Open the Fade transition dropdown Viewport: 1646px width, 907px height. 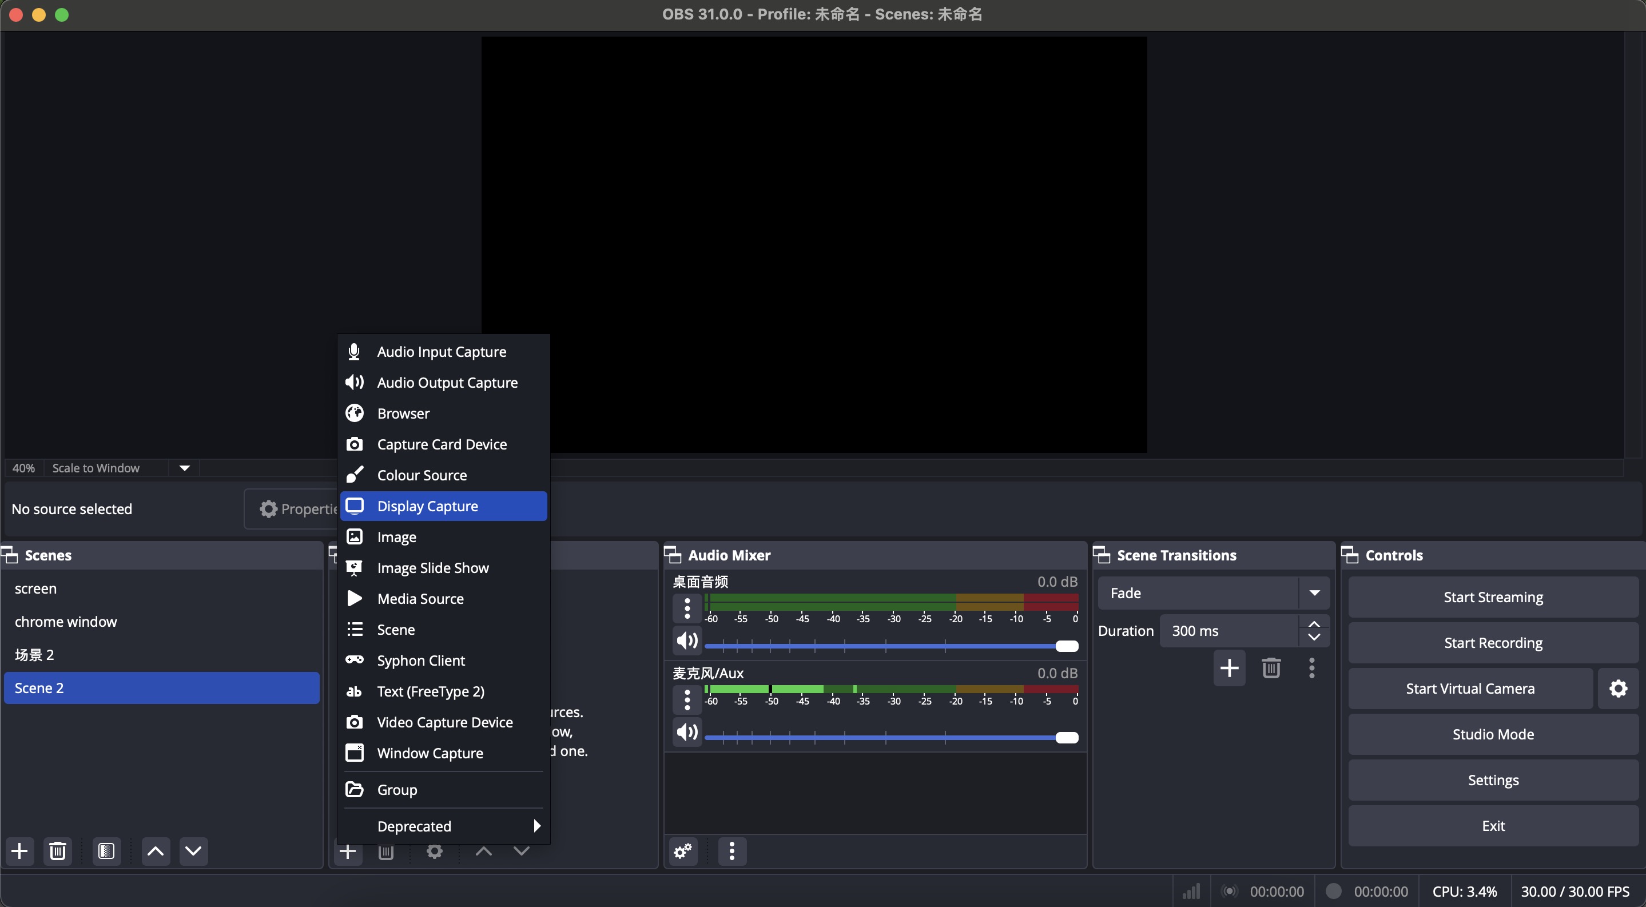(x=1314, y=592)
